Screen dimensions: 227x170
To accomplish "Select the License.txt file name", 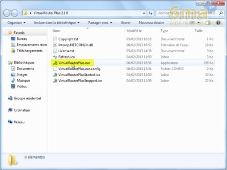I will 66,51.
